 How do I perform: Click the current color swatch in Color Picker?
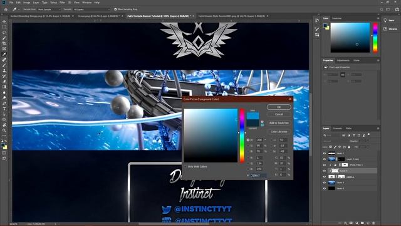(253, 123)
